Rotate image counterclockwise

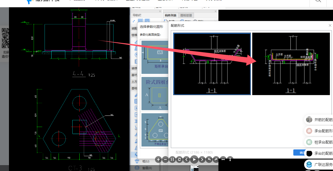click(x=209, y=160)
